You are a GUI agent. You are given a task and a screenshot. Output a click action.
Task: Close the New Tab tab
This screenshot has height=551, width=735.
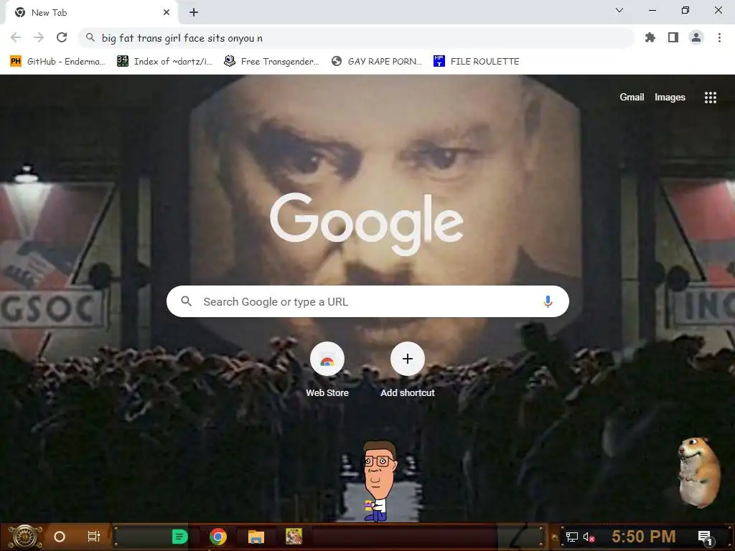coord(167,13)
